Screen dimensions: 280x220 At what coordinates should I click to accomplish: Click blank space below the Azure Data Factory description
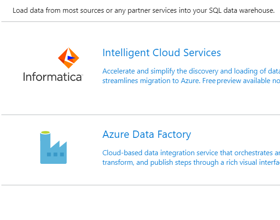coord(191,175)
